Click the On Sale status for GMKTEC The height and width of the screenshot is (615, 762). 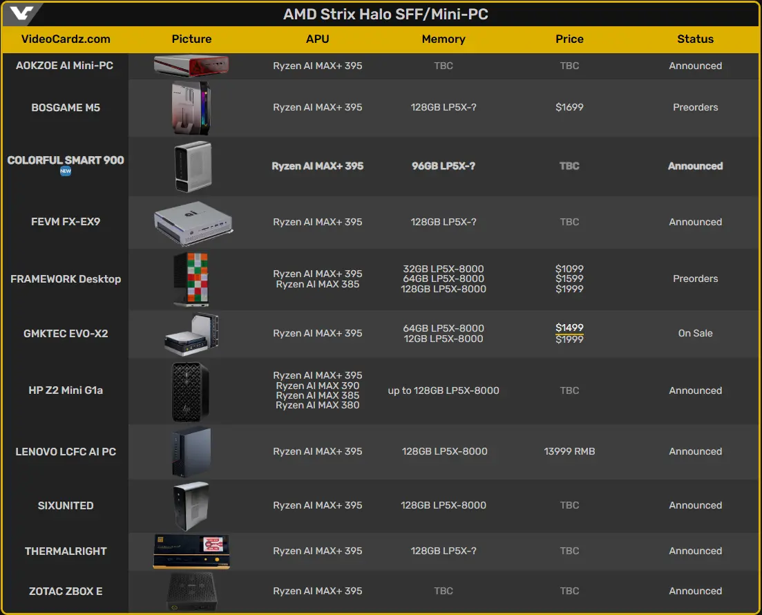pos(696,334)
